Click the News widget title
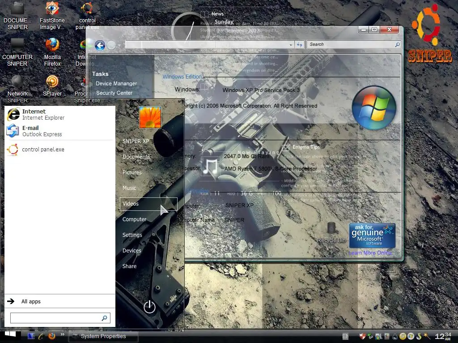This screenshot has height=343, width=458. (x=217, y=14)
